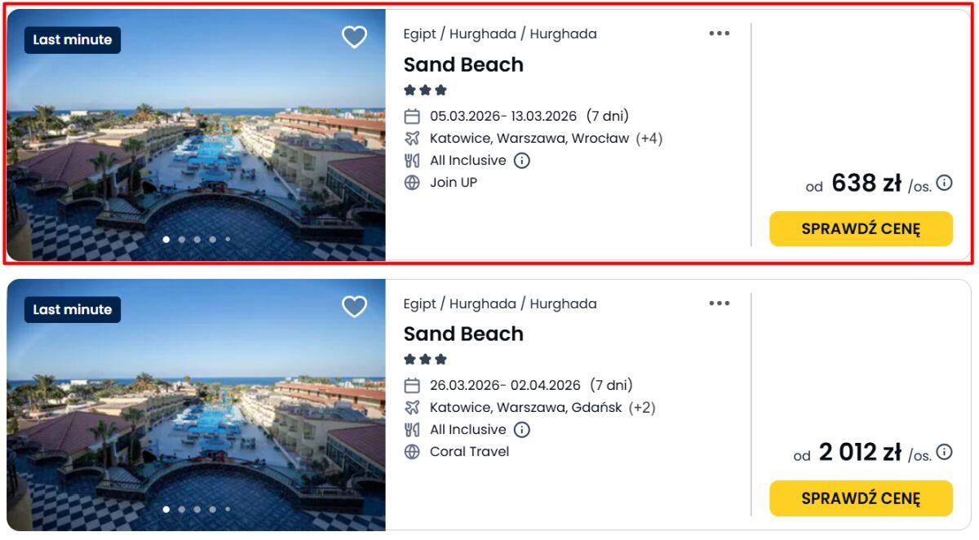The width and height of the screenshot is (979, 540).
Task: Expand the (+2) more departure cities
Action: [642, 408]
